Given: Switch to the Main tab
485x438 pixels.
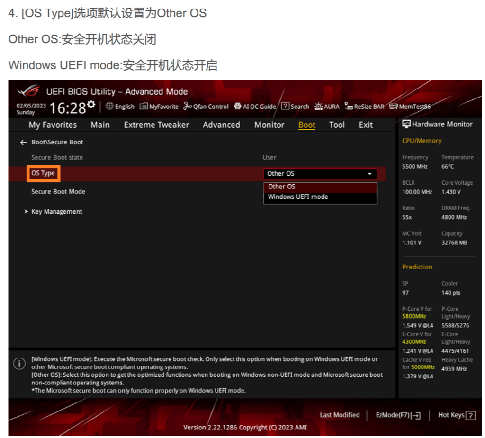Looking at the screenshot, I should pos(100,125).
